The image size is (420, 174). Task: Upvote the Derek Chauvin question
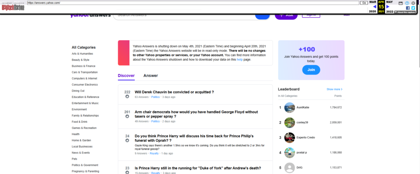(x=127, y=97)
